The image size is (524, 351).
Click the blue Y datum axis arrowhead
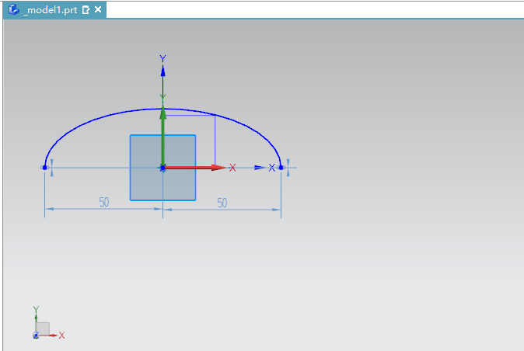point(162,71)
